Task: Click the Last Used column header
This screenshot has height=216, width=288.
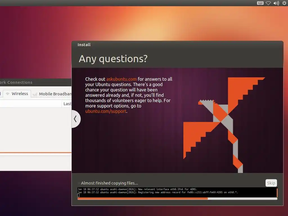Action: coord(67,104)
